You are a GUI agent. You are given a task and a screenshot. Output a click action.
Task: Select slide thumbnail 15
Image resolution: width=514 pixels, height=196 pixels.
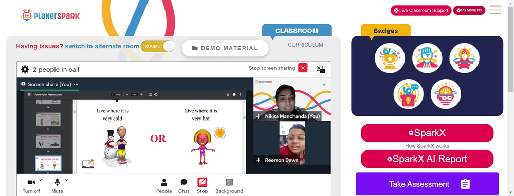[48, 120]
